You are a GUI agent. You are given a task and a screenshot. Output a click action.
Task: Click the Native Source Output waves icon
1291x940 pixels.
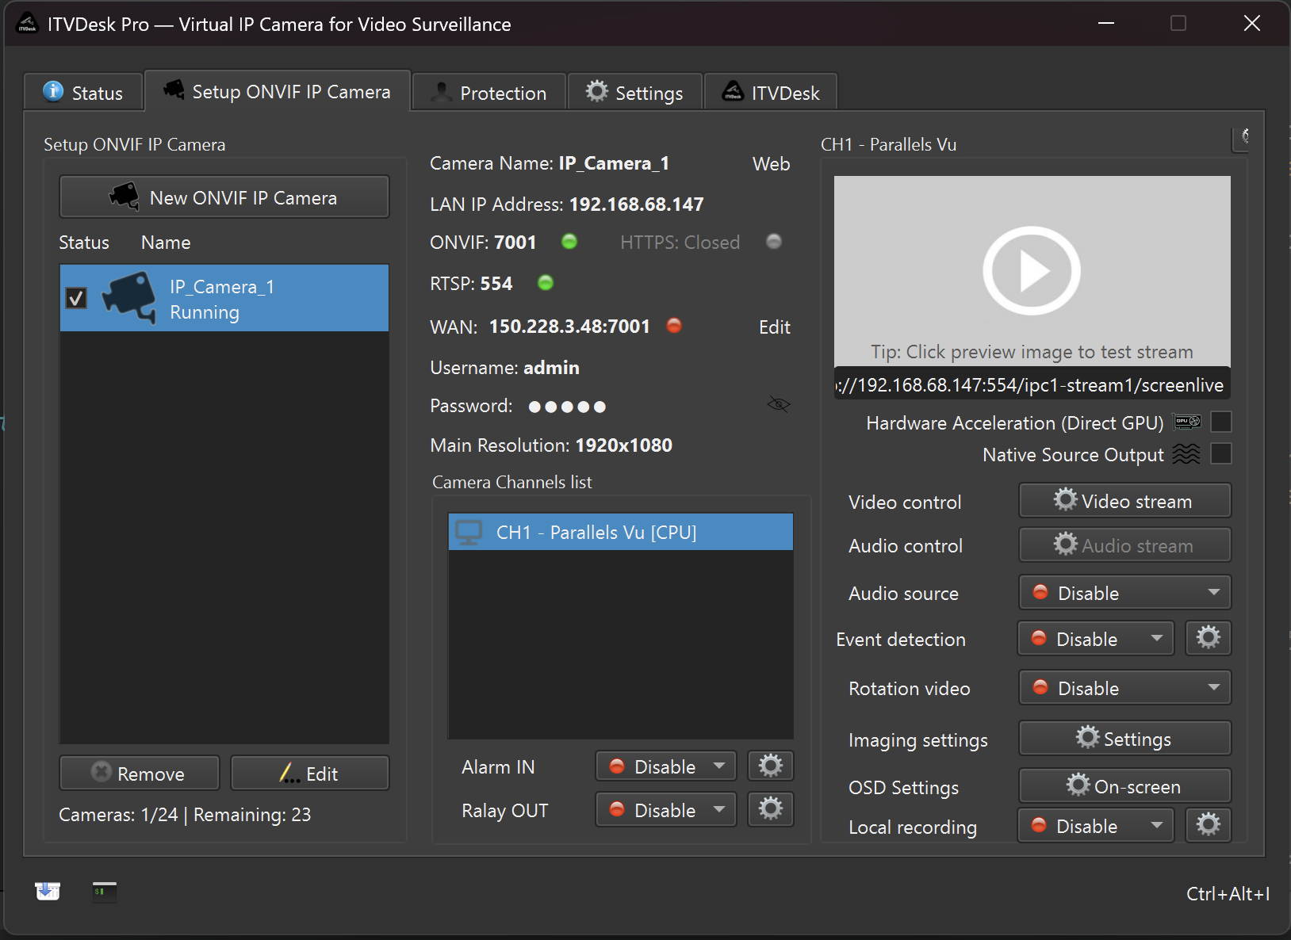pyautogui.click(x=1186, y=454)
